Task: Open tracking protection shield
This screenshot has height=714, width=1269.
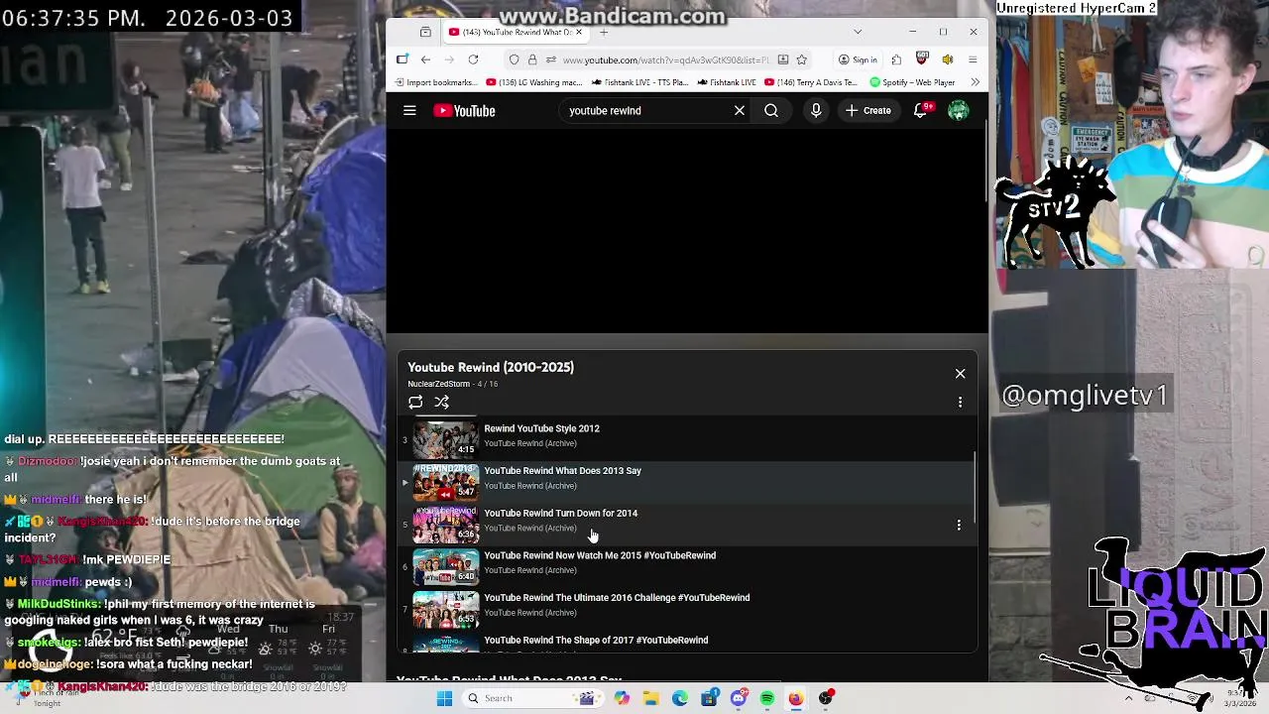Action: coord(514,59)
